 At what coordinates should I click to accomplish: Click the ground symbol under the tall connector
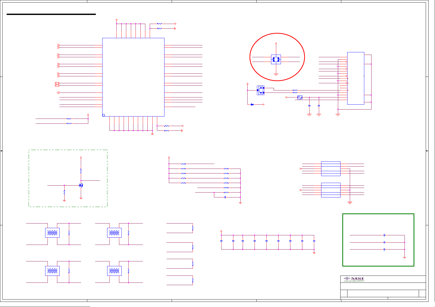pyautogui.click(x=338, y=115)
